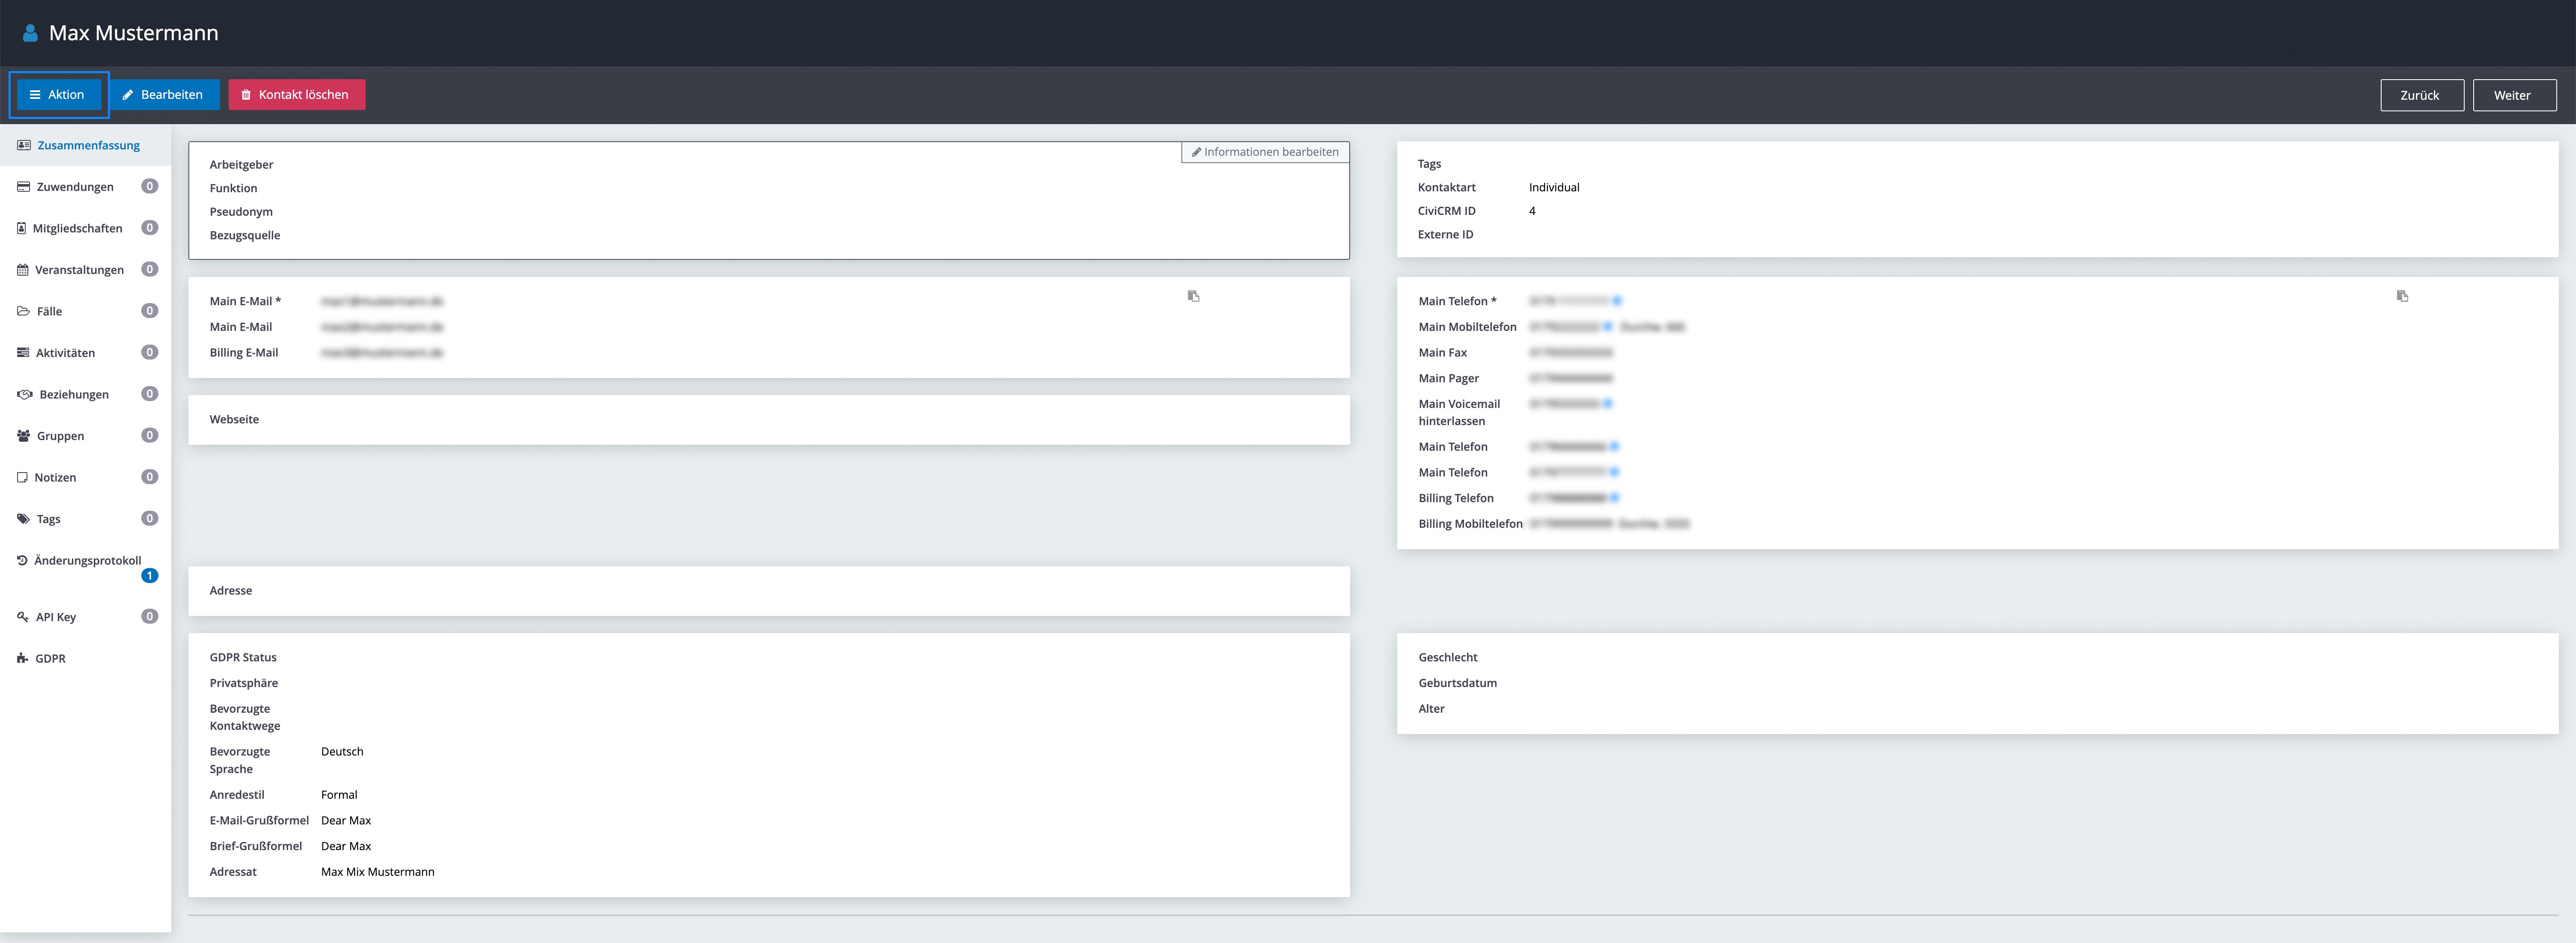The width and height of the screenshot is (2576, 943).
Task: Click the people icon for Gruppen
Action: pyautogui.click(x=24, y=436)
